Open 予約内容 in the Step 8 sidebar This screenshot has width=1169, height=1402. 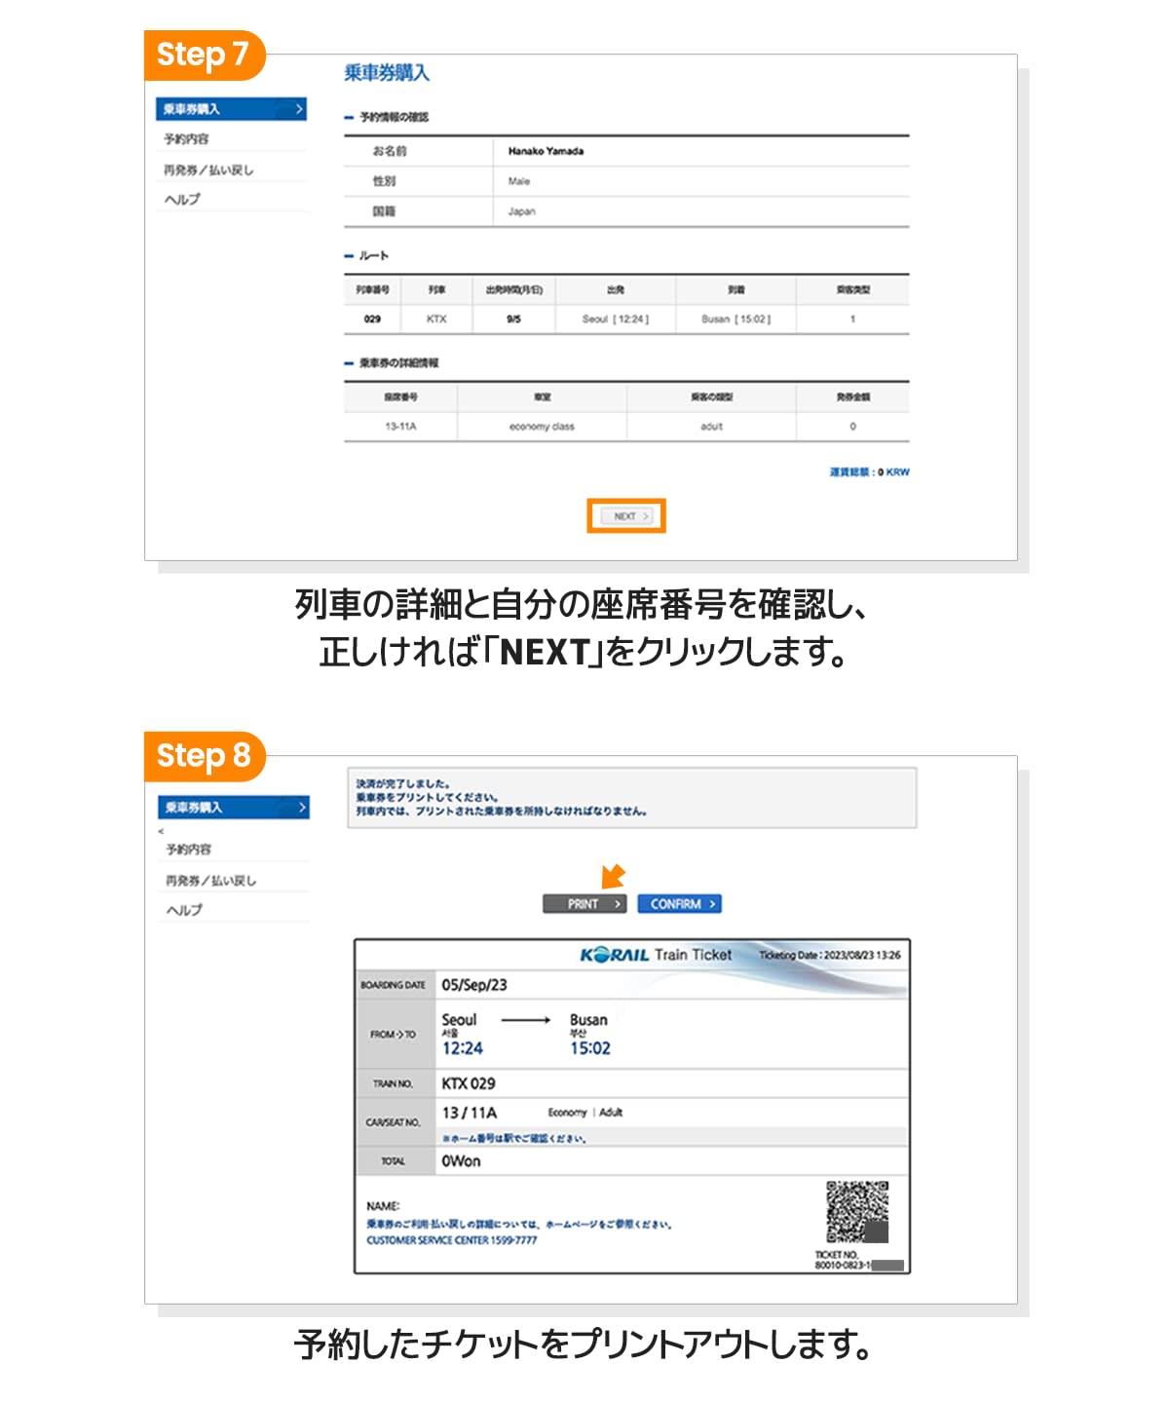188,850
